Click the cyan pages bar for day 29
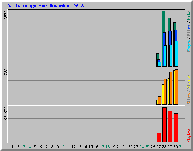Viewport: 193px width, 151px height. click(x=171, y=56)
